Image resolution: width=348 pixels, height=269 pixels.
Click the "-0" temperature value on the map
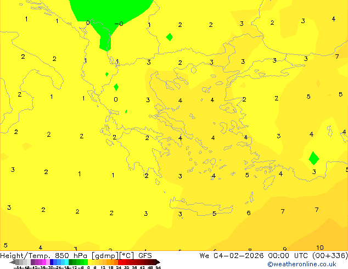tap(119, 24)
